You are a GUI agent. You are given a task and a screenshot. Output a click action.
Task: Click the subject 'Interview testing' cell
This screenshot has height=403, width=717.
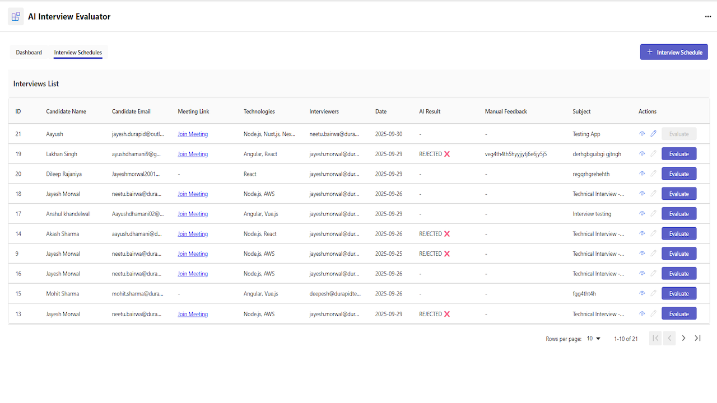[x=592, y=214]
